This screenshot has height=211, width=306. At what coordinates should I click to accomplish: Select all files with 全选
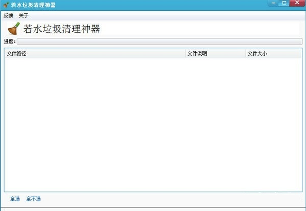15,199
